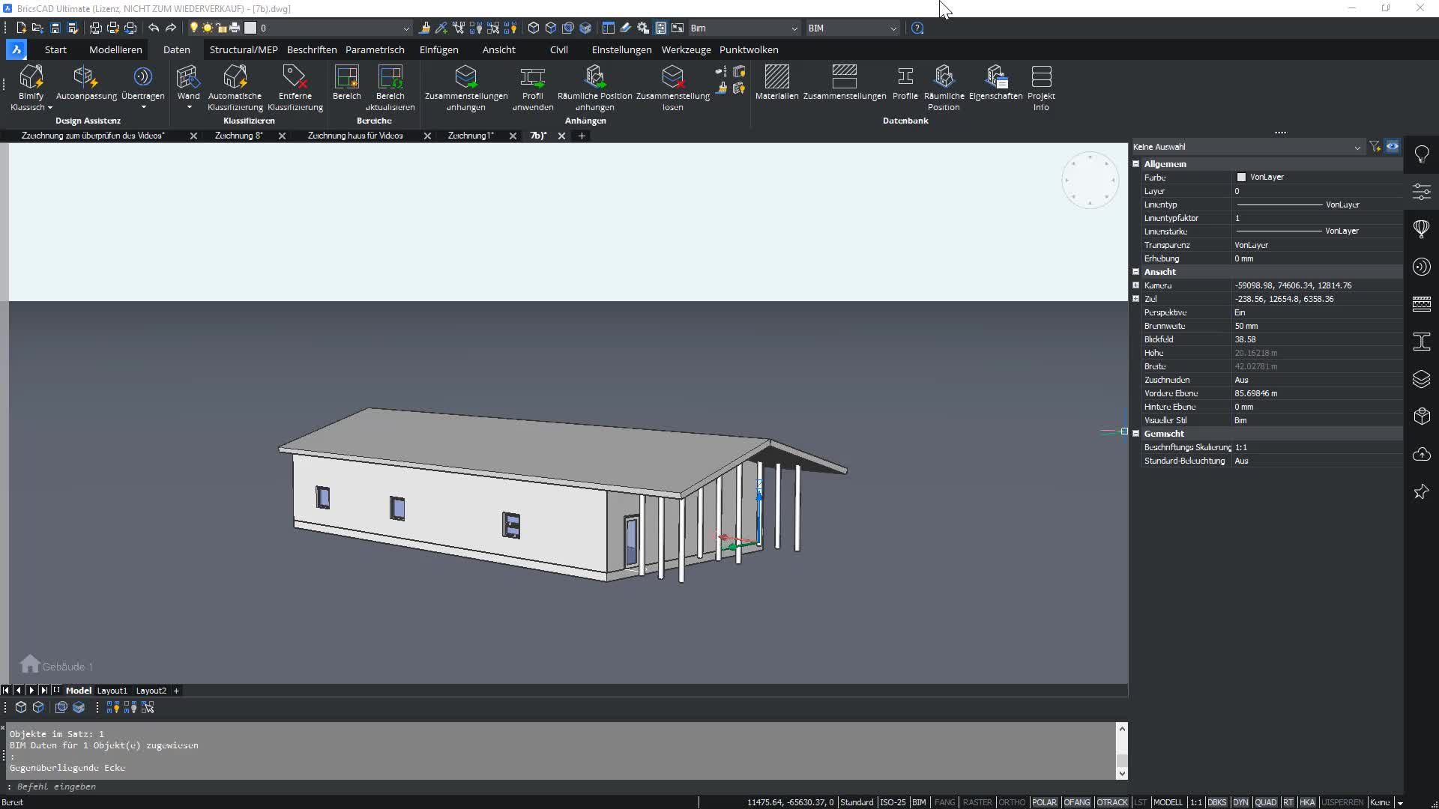Viewport: 1439px width, 809px height.
Task: Click Räumliche Position anhängen icon
Action: click(x=594, y=76)
